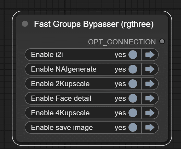Disable the Enable save image toggle
Viewport: 181px width, 149px height.
[x=133, y=127]
